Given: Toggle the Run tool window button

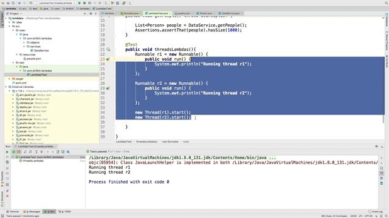Looking at the screenshot, I should tap(50, 211).
